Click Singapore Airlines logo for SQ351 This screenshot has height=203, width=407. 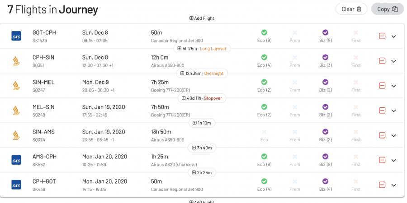tap(16, 61)
